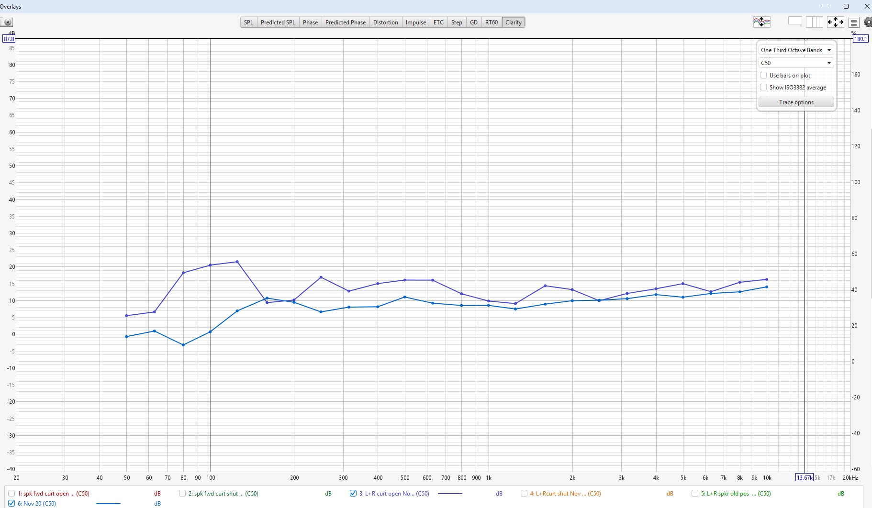Click the separate traces icon
The width and height of the screenshot is (872, 508).
(761, 22)
